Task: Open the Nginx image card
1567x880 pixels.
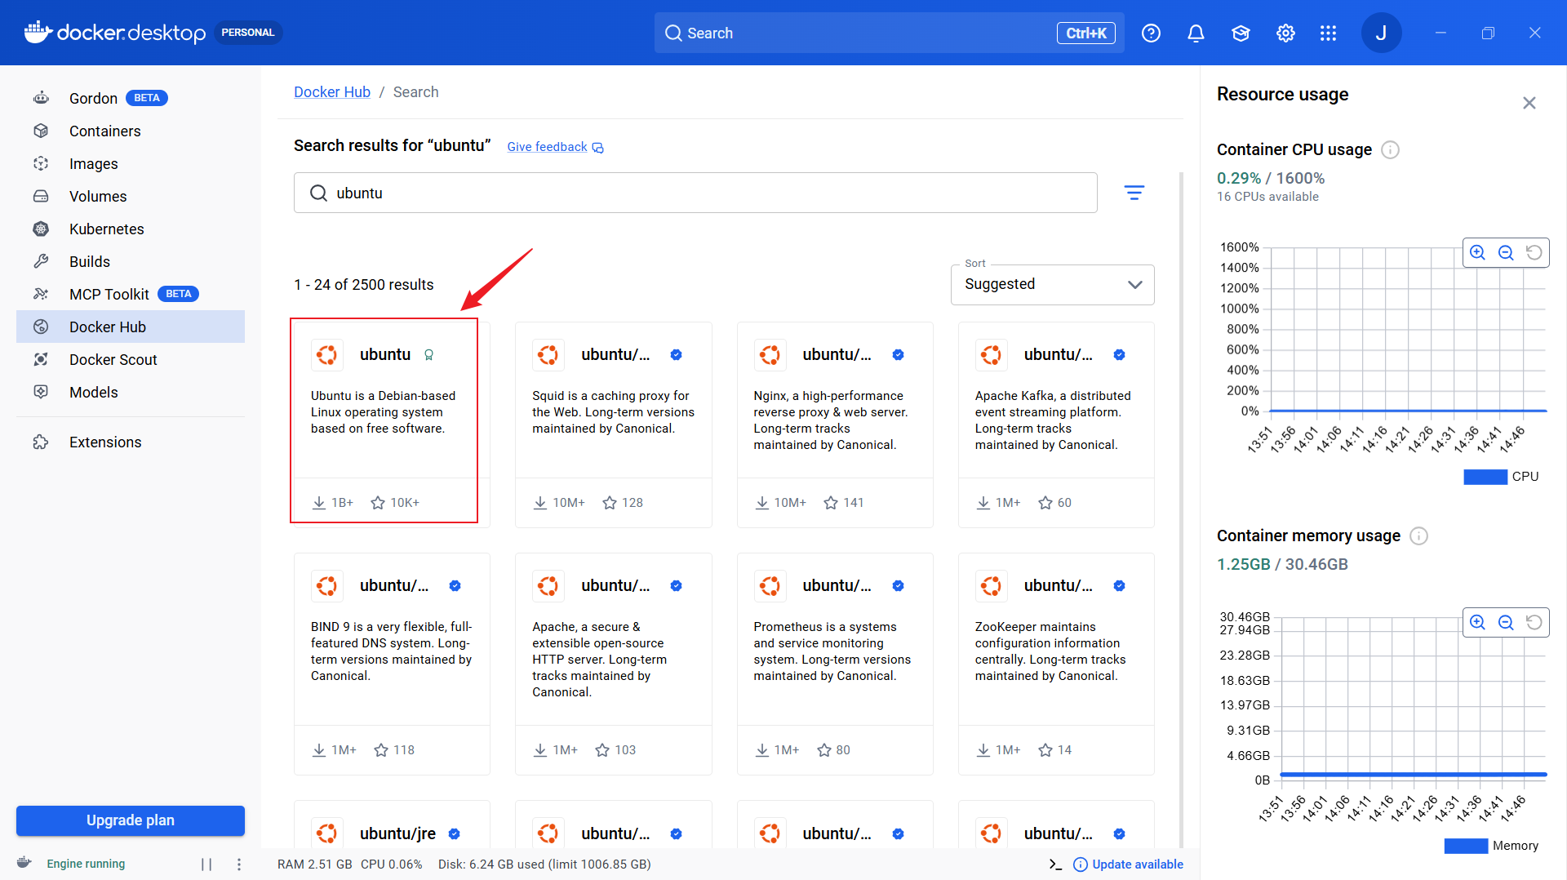Action: pyautogui.click(x=835, y=424)
